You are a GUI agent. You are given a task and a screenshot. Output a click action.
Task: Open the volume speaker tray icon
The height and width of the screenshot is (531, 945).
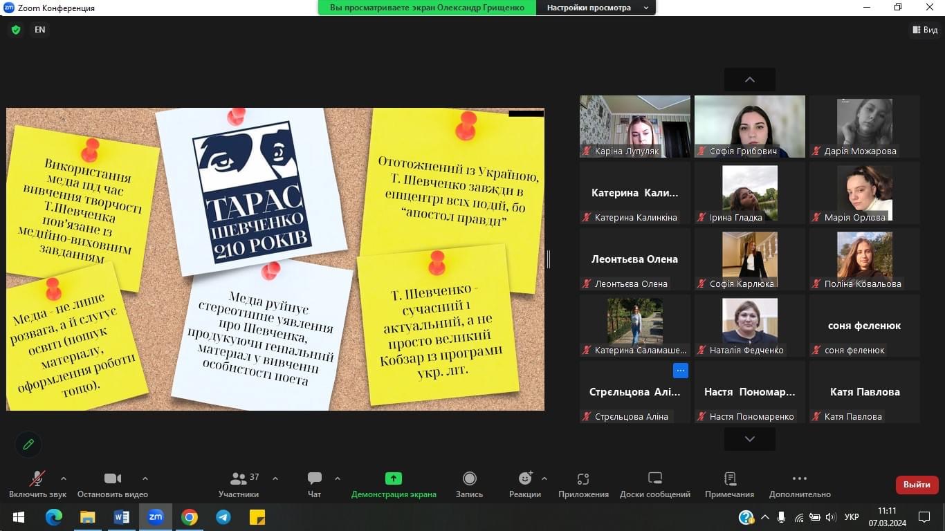(x=831, y=517)
